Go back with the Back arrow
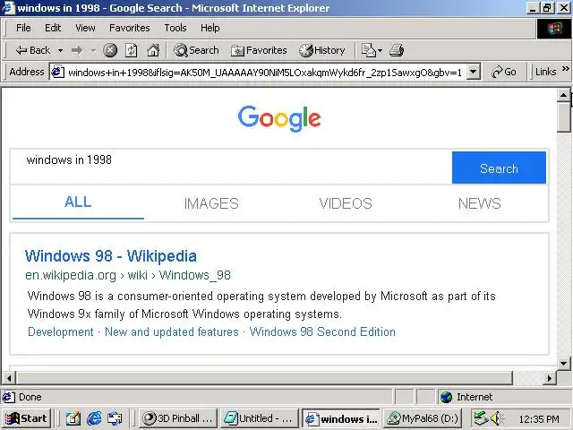Screen dimensions: 573x430 [32, 50]
